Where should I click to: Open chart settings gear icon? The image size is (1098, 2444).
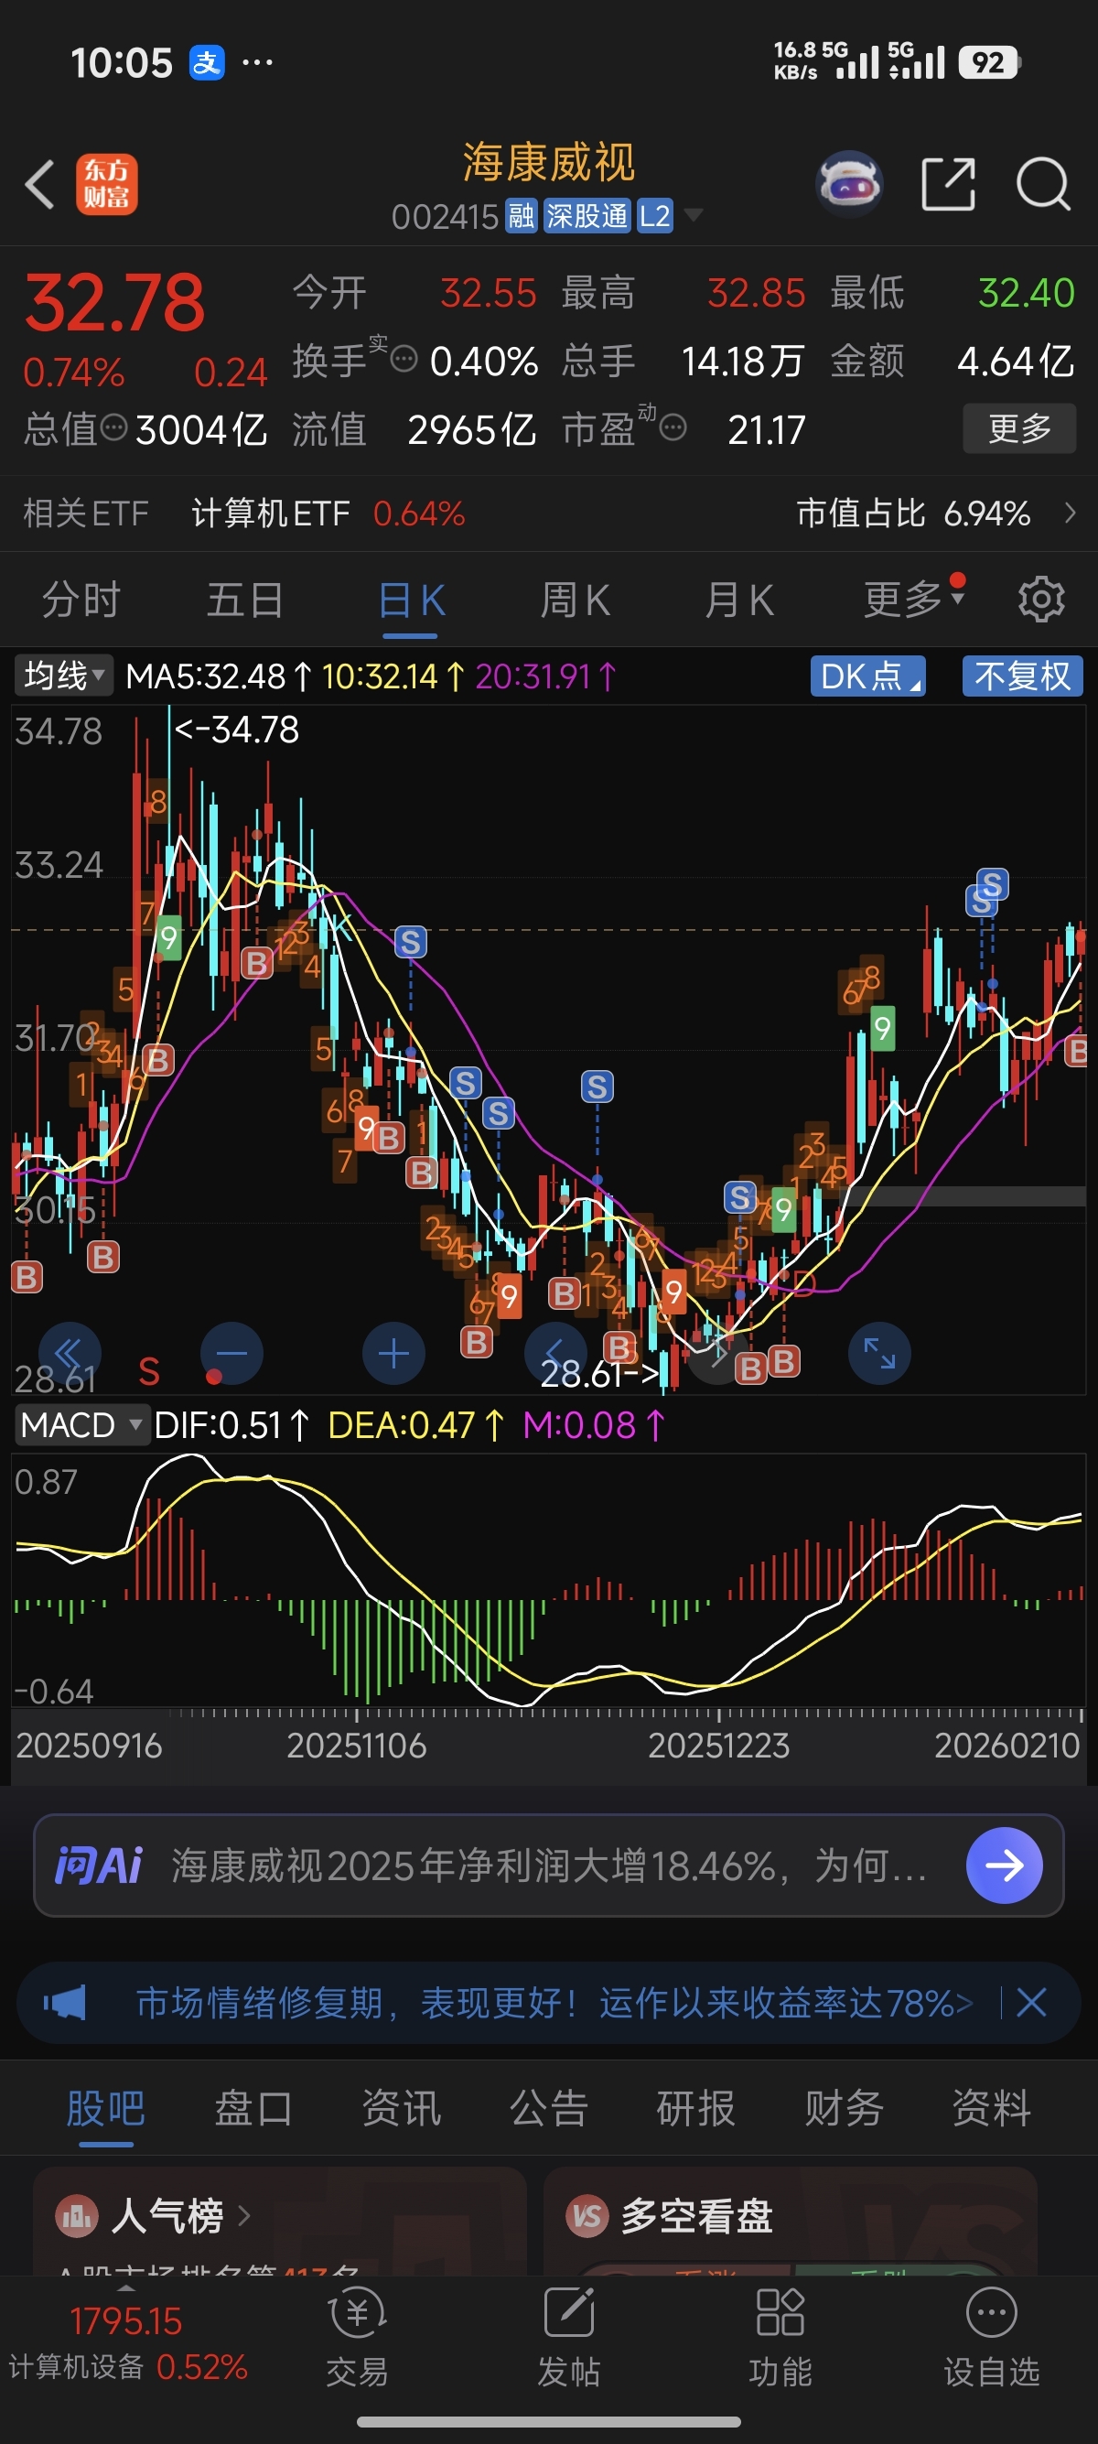point(1041,600)
